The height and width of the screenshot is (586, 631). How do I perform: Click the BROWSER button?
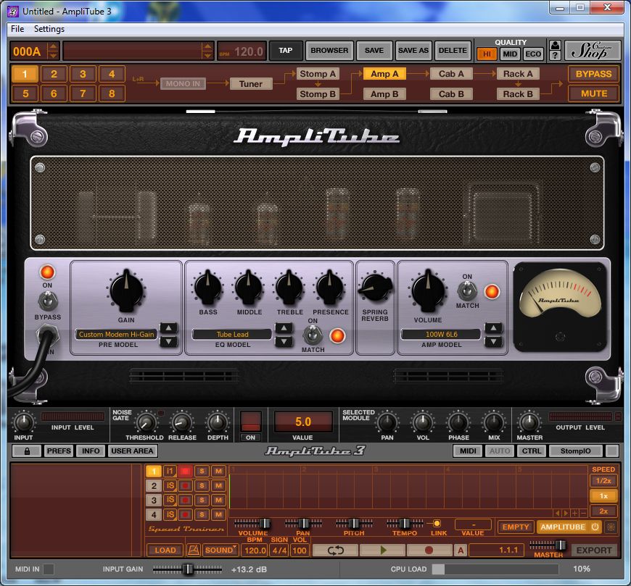pyautogui.click(x=329, y=50)
